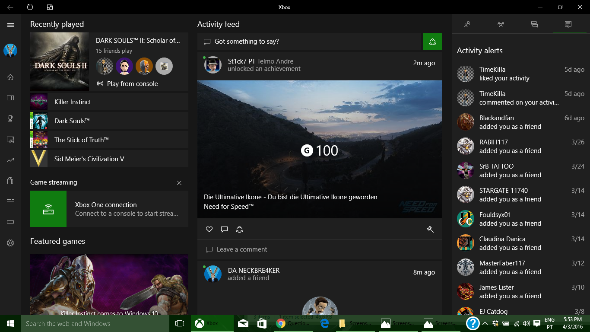Open Trending icon in sidebar
Screen dimensions: 590x332
tap(10, 160)
